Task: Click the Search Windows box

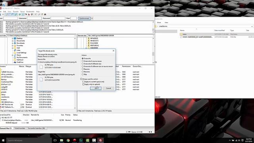Action: point(29,140)
